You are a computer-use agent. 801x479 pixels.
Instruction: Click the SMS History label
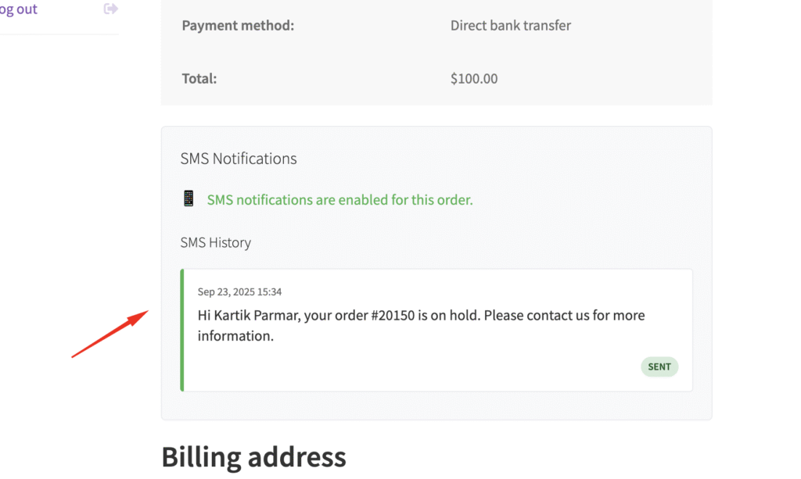point(216,242)
